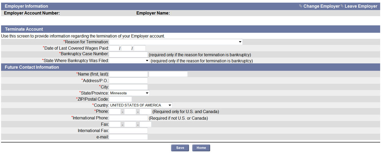
Task: Open the Change Employer link
Action: (321, 6)
